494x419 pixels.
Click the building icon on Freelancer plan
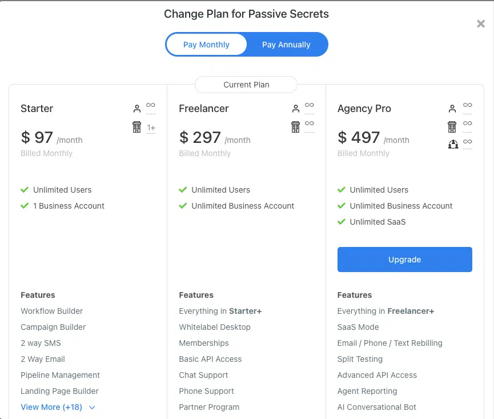coord(295,127)
